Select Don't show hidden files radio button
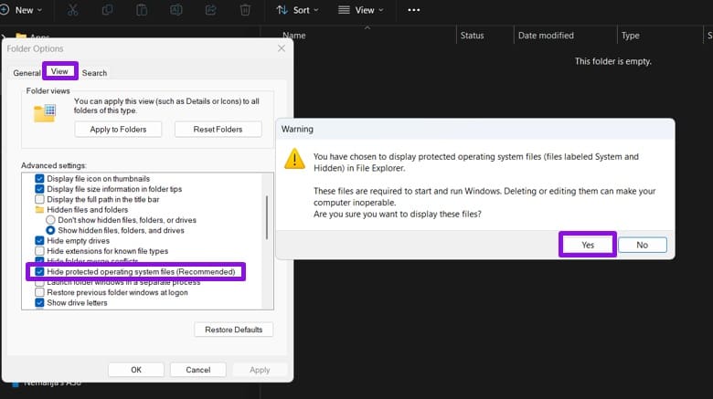This screenshot has height=399, width=713. 50,220
